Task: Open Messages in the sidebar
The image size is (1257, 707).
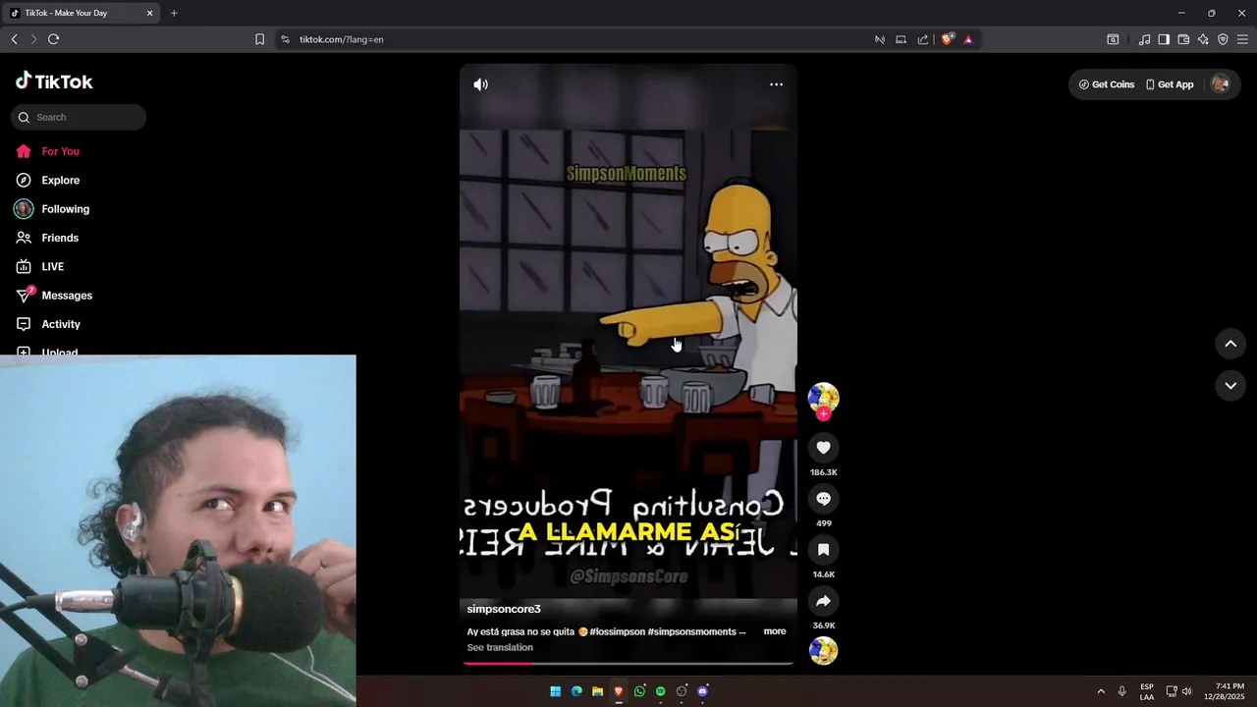Action: coord(54,296)
